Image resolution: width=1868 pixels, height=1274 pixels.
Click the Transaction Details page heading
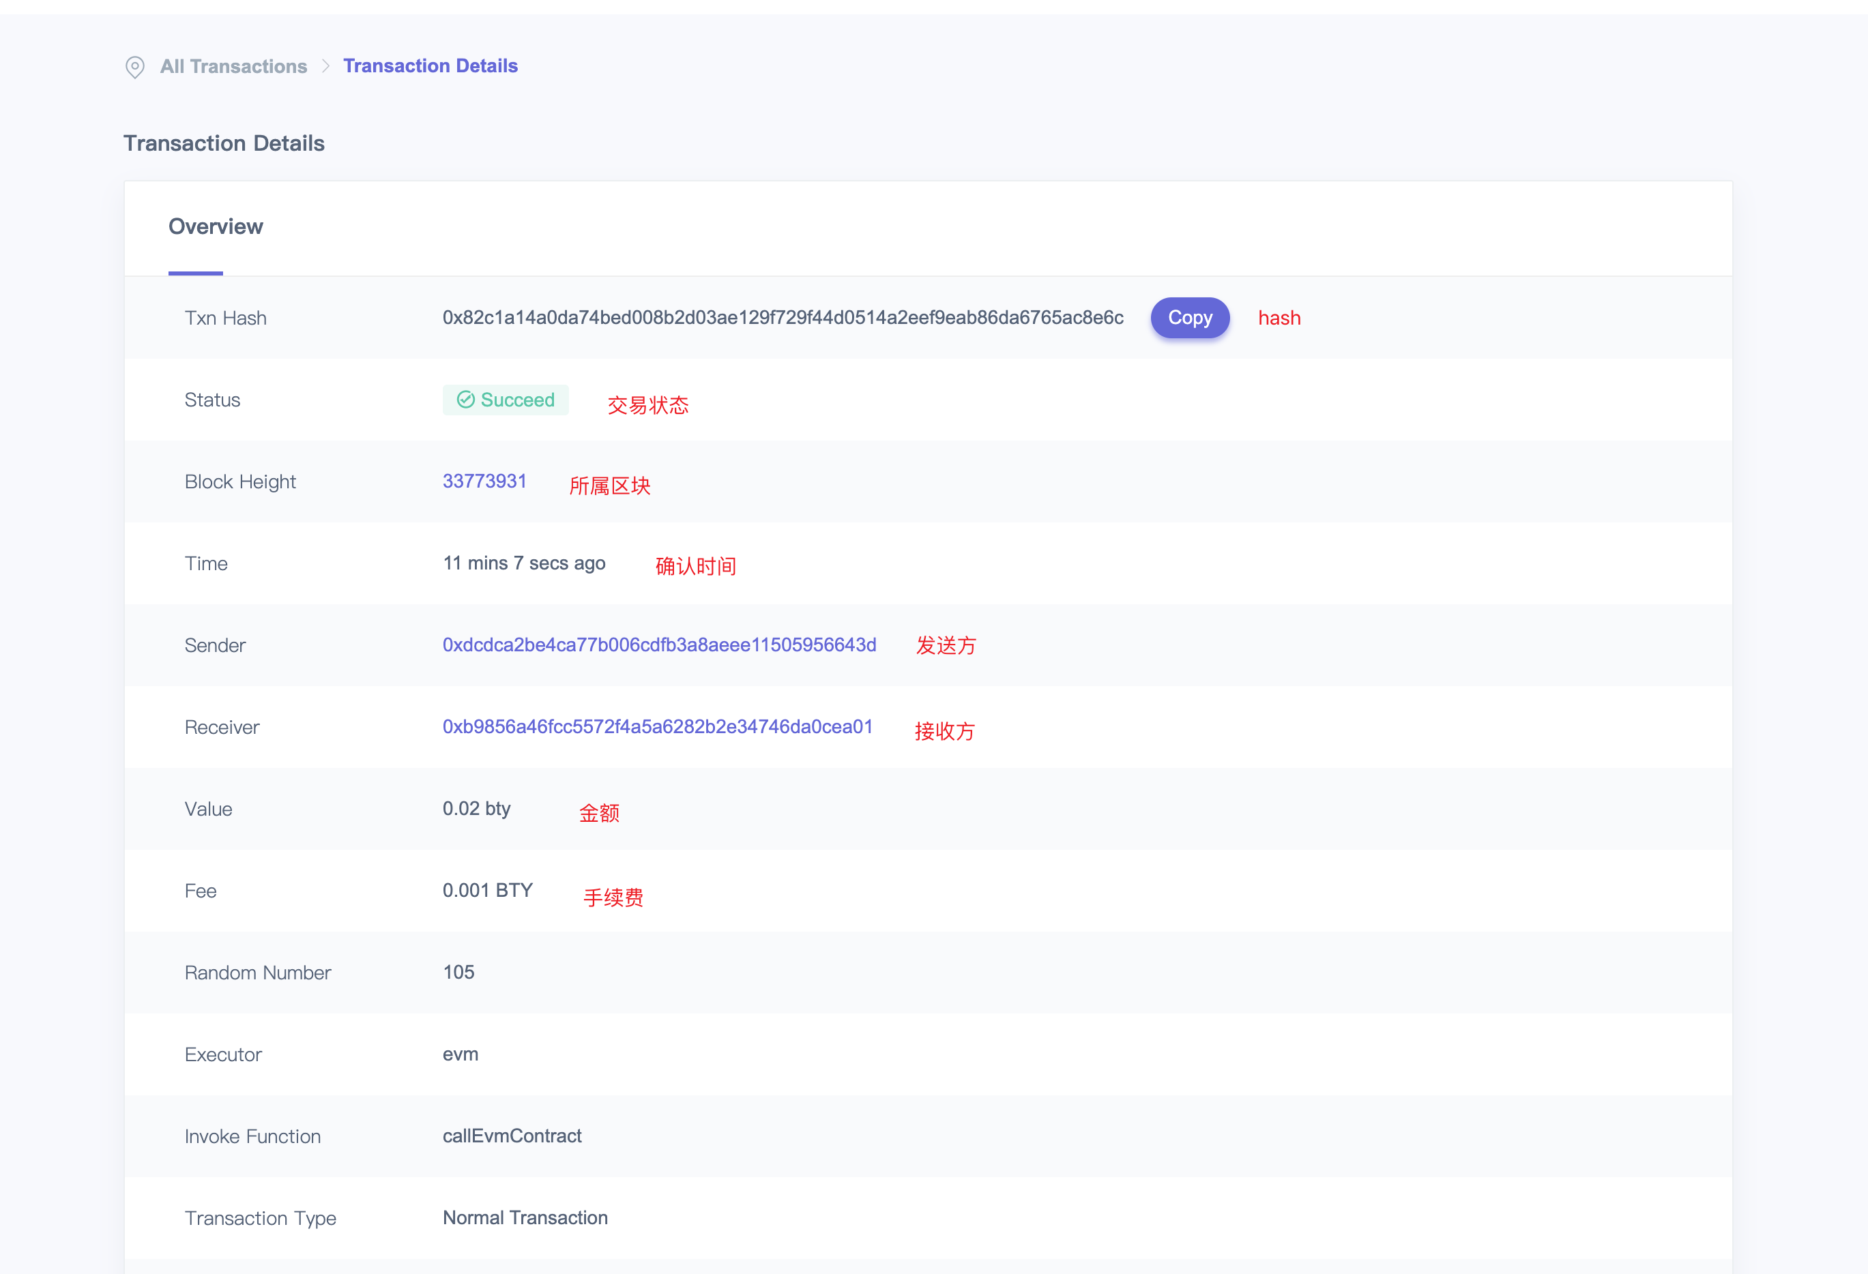pyautogui.click(x=224, y=143)
